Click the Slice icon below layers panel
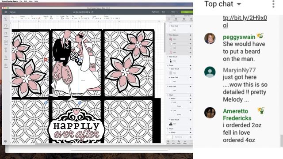This screenshot has height=159, width=283. click(168, 142)
